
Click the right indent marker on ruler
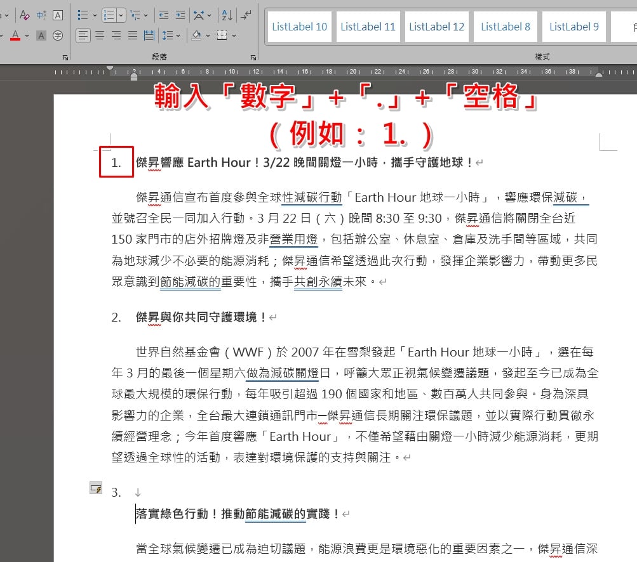(599, 74)
